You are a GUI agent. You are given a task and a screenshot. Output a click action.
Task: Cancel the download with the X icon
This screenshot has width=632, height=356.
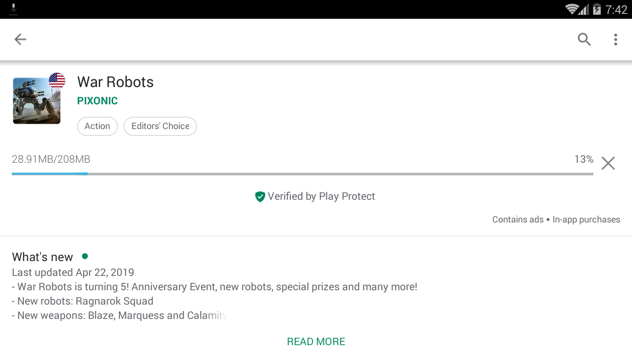(608, 163)
